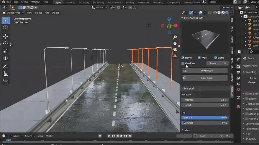Open the Render properties tab icon
This screenshot has height=145, width=259.
pos(238,67)
